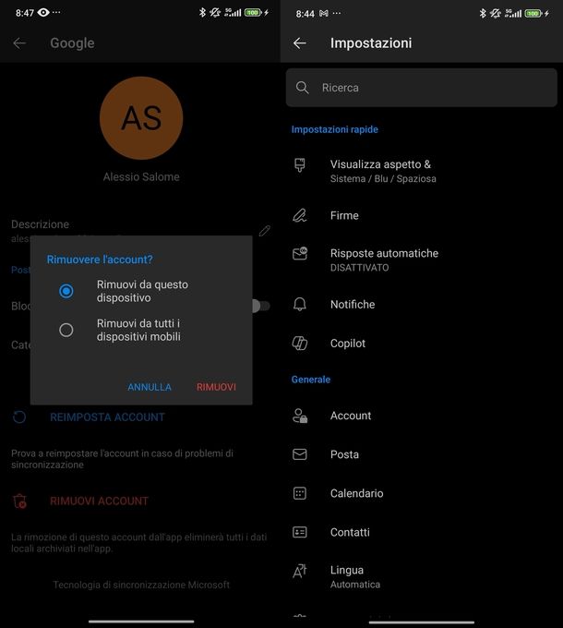This screenshot has width=563, height=628.
Task: Open the Lingua Automatica setting
Action: click(422, 576)
